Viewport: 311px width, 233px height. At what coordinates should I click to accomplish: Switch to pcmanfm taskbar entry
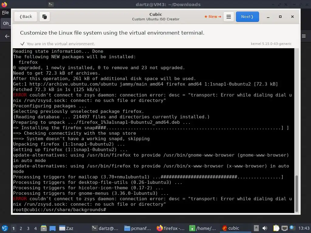(x=138, y=228)
